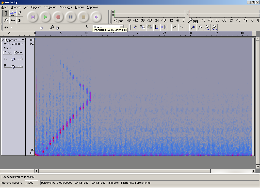The width and height of the screenshot is (260, 188).
Task: Click the Cut scissors icon
Action: tap(135, 27)
